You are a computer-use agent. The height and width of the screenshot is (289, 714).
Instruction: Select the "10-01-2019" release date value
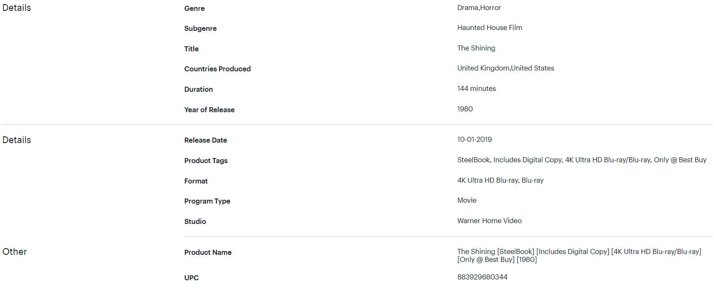[474, 139]
